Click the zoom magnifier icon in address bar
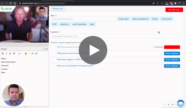This screenshot has height=108, width=186. [158, 3]
